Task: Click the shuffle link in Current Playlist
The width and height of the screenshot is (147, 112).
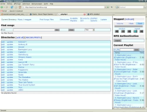Action: pos(117,50)
